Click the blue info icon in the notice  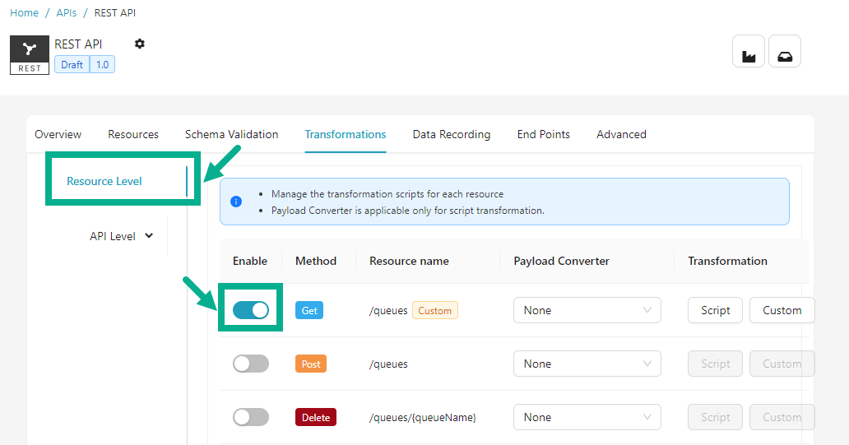pyautogui.click(x=236, y=202)
